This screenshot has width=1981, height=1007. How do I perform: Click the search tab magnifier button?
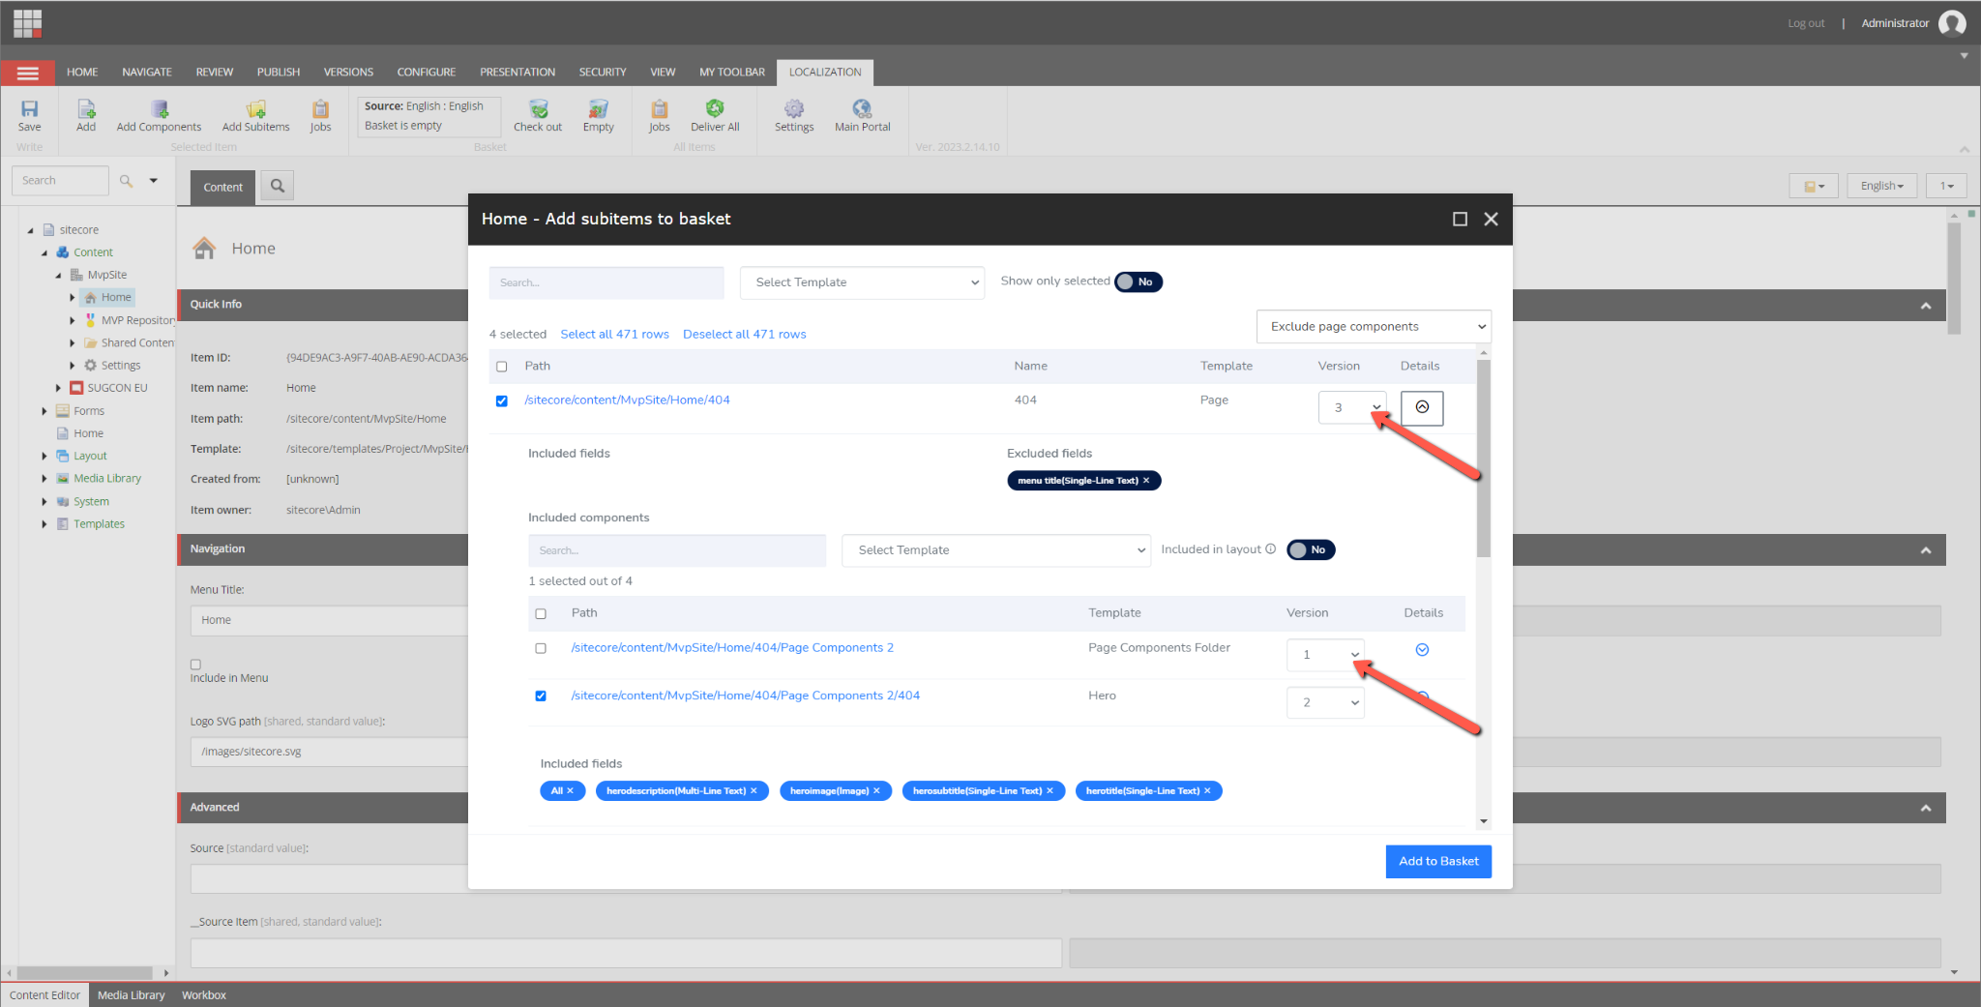click(278, 186)
